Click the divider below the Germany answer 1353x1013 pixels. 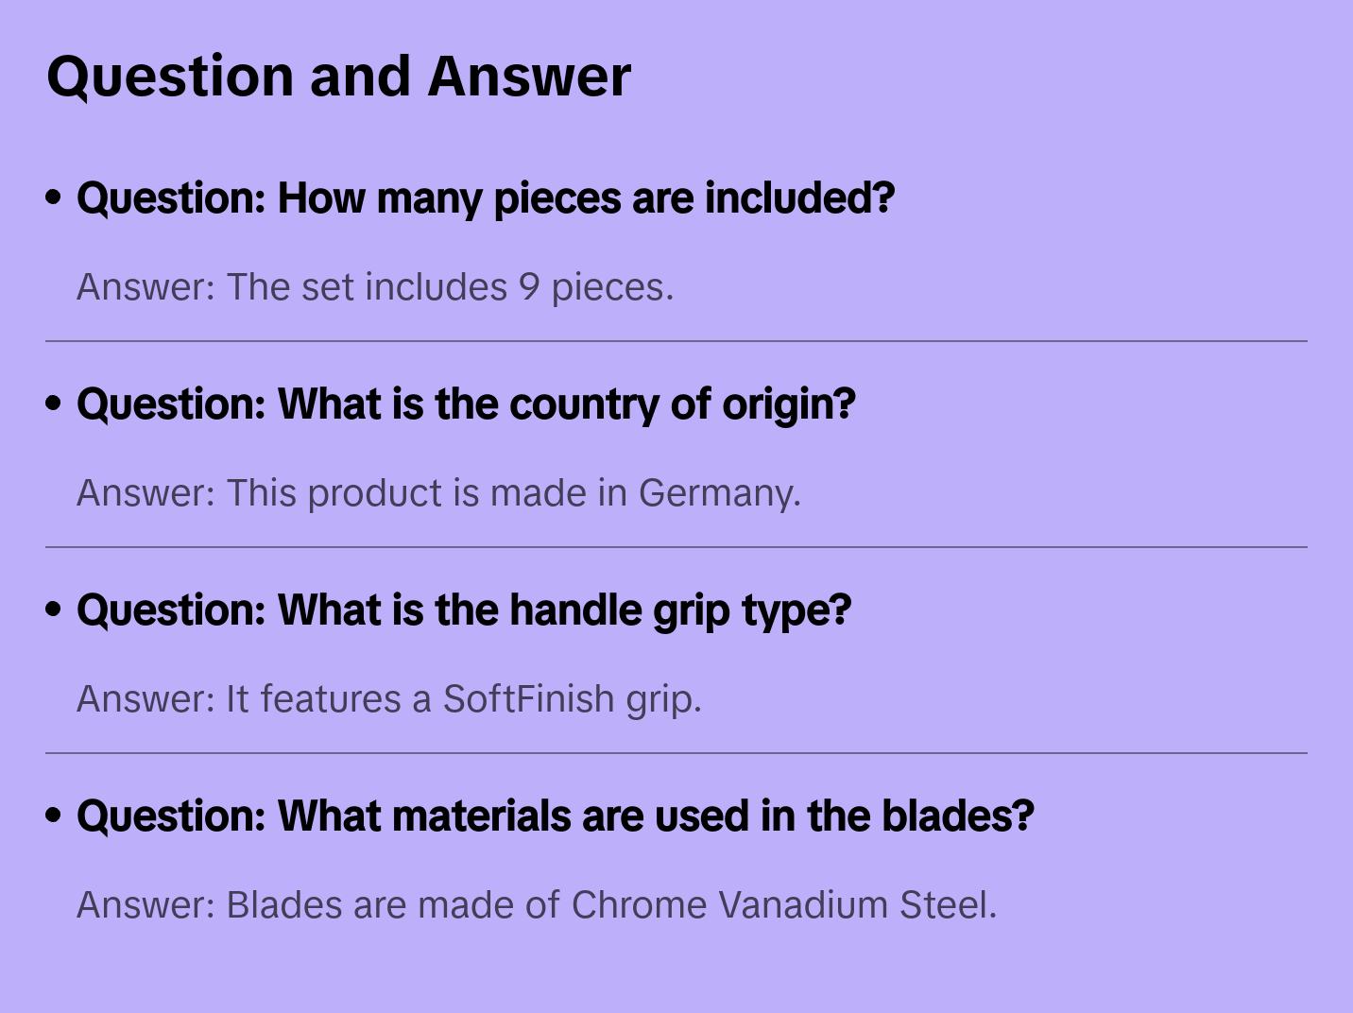676,547
